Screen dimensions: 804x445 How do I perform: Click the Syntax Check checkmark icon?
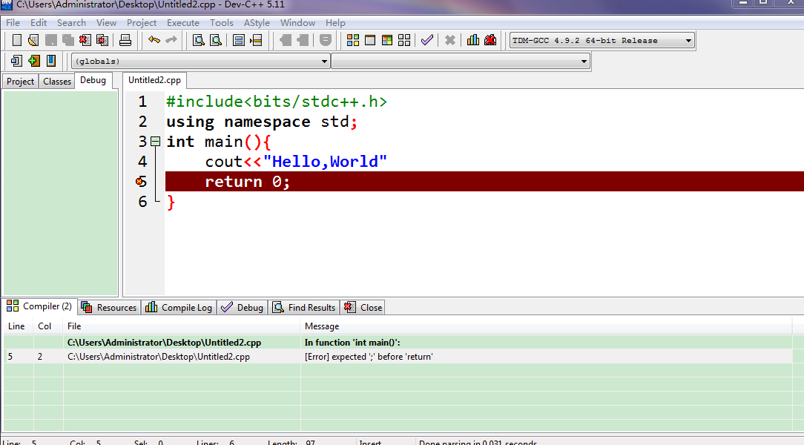click(426, 40)
